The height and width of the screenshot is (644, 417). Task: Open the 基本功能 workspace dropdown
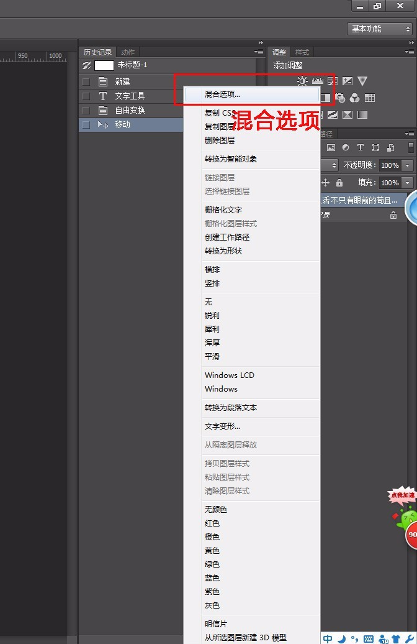[380, 29]
